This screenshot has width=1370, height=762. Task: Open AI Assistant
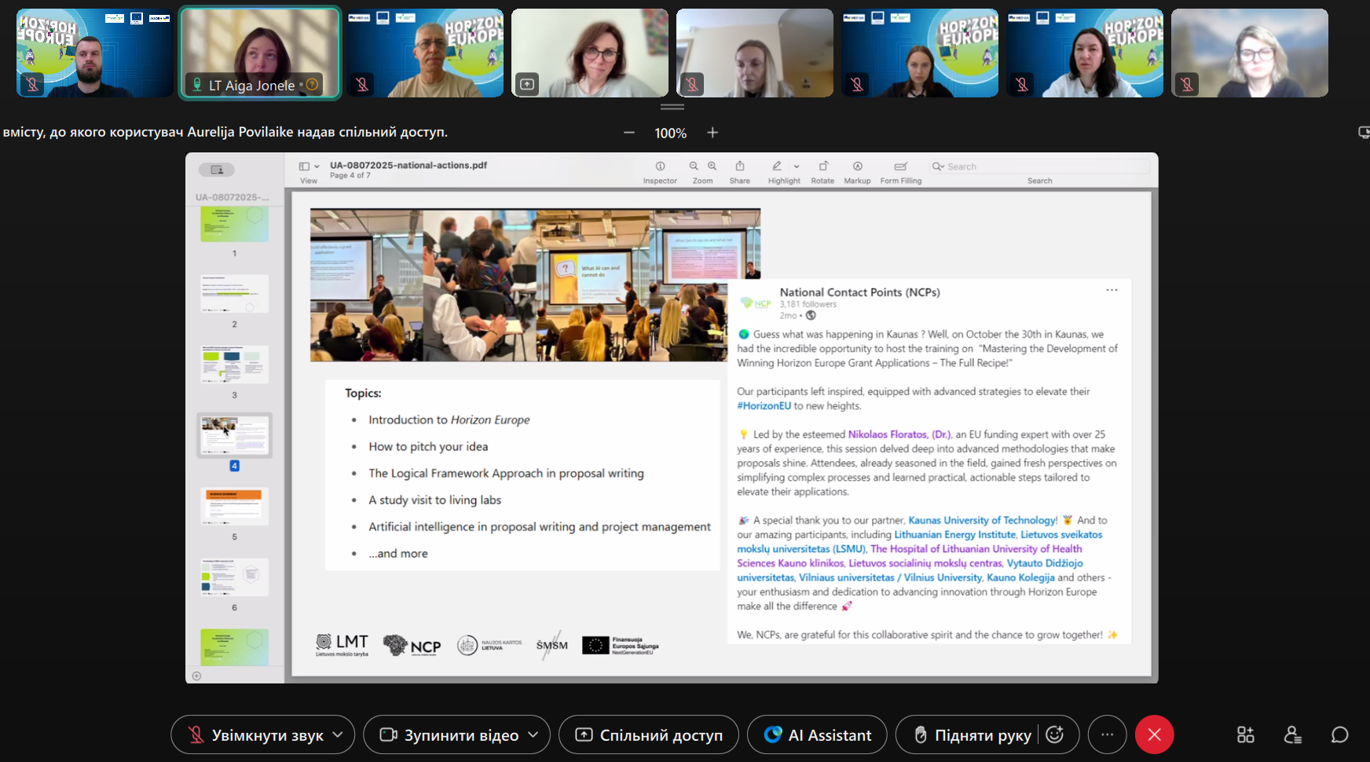pyautogui.click(x=817, y=735)
